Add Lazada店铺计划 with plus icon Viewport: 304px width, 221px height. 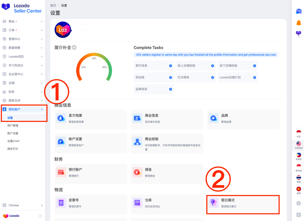pos(254,78)
